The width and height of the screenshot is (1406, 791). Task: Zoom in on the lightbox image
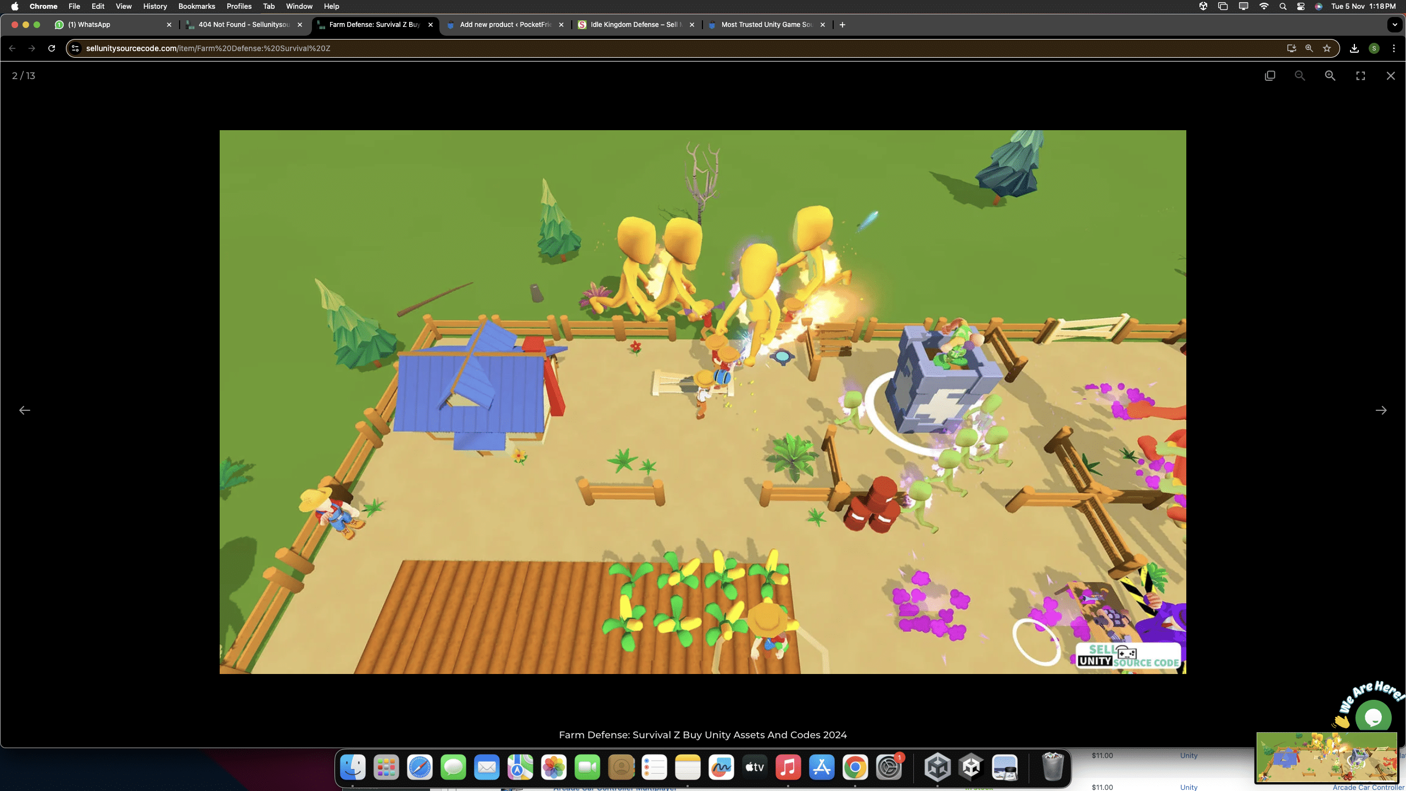pos(1330,76)
